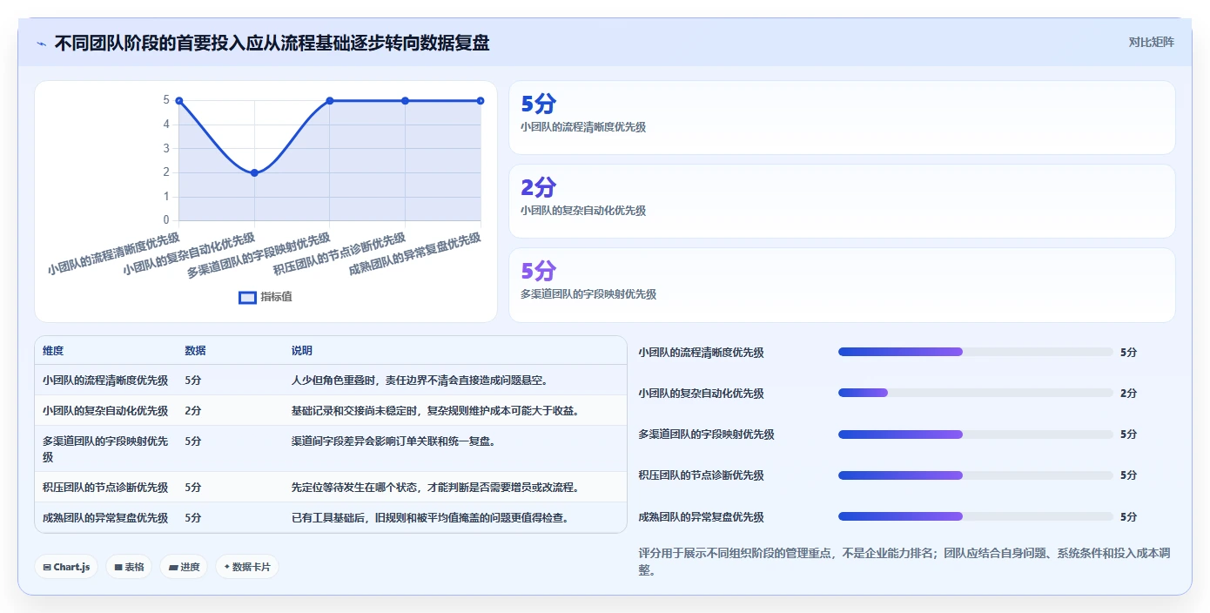Select the 对比矩阵 label in the header
This screenshot has width=1210, height=613.
1151,42
